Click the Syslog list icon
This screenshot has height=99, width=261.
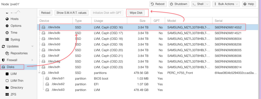click(7, 40)
